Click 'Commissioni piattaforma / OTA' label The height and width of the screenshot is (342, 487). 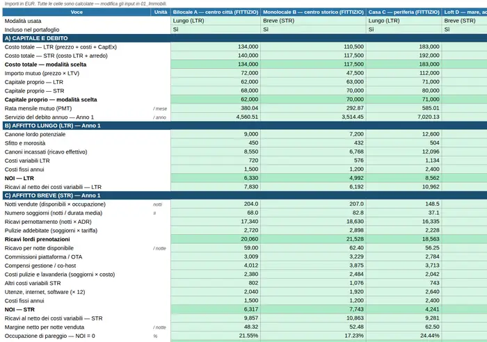point(43,257)
